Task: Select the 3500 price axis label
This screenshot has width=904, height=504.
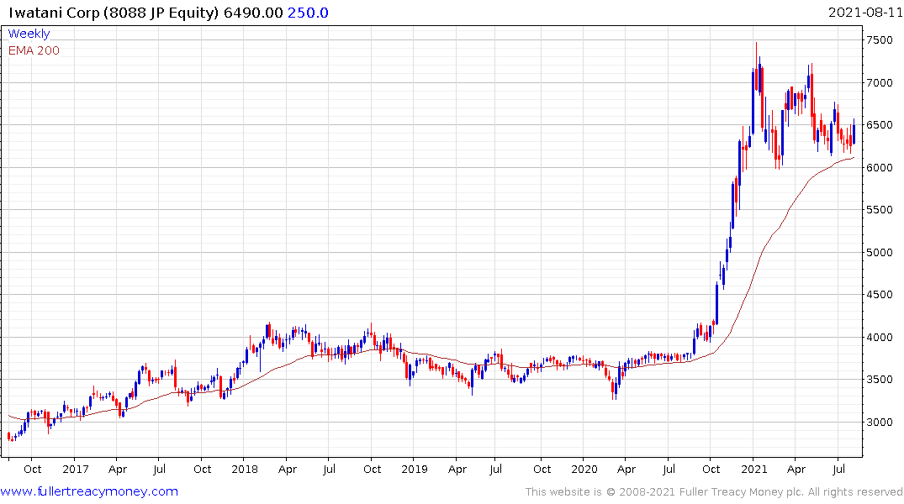Action: [x=880, y=380]
